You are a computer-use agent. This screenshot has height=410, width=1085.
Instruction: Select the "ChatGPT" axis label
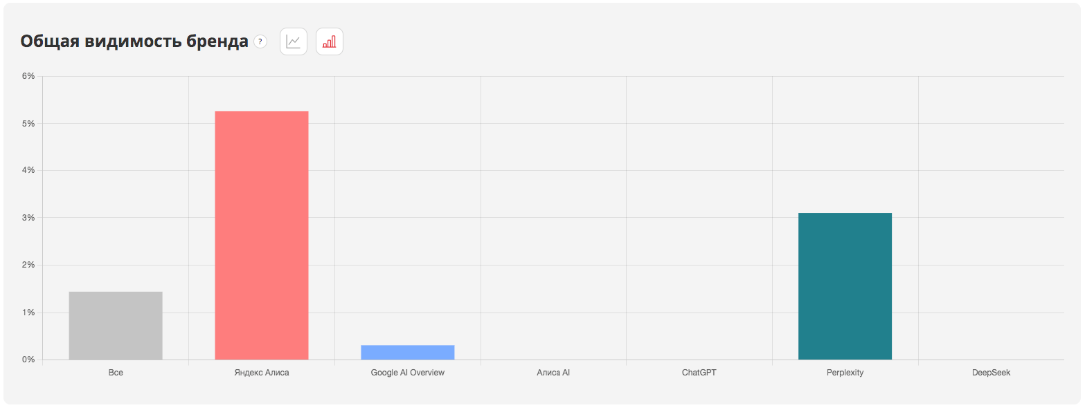[x=699, y=373]
